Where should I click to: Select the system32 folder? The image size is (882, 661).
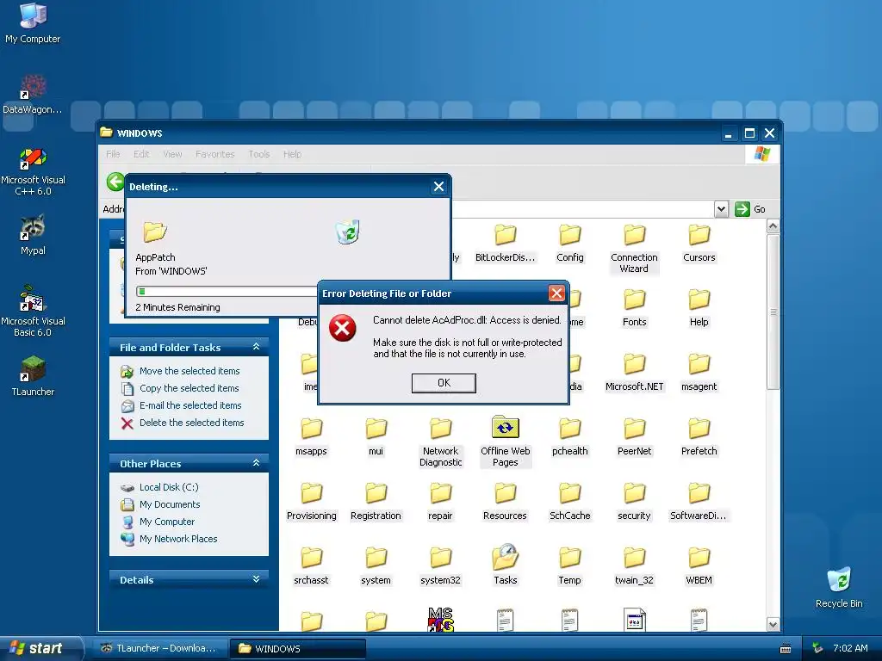point(440,566)
